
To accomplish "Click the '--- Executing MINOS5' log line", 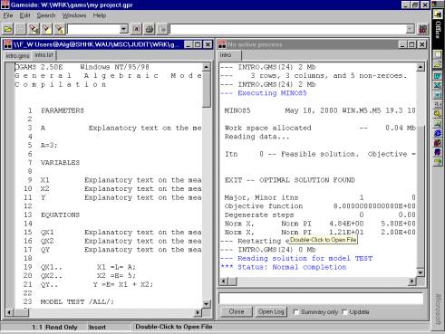I will click(264, 93).
